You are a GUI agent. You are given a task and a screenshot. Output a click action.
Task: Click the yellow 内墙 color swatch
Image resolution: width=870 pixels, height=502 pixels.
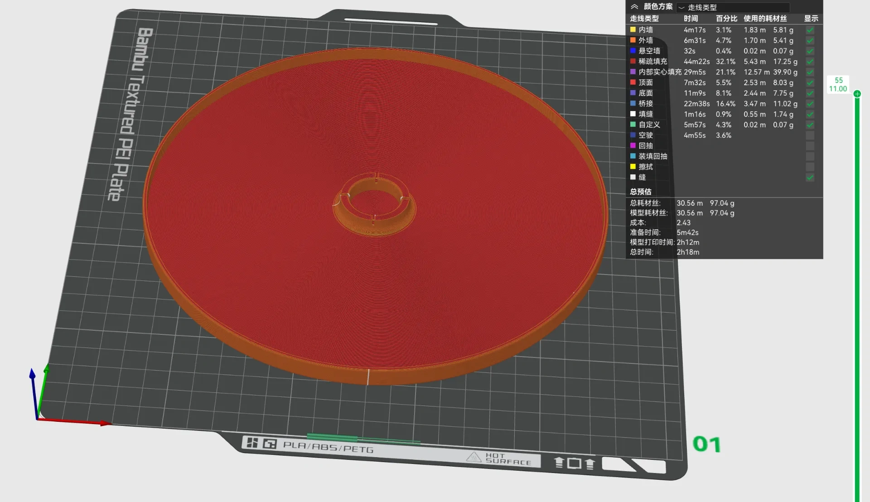(633, 29)
